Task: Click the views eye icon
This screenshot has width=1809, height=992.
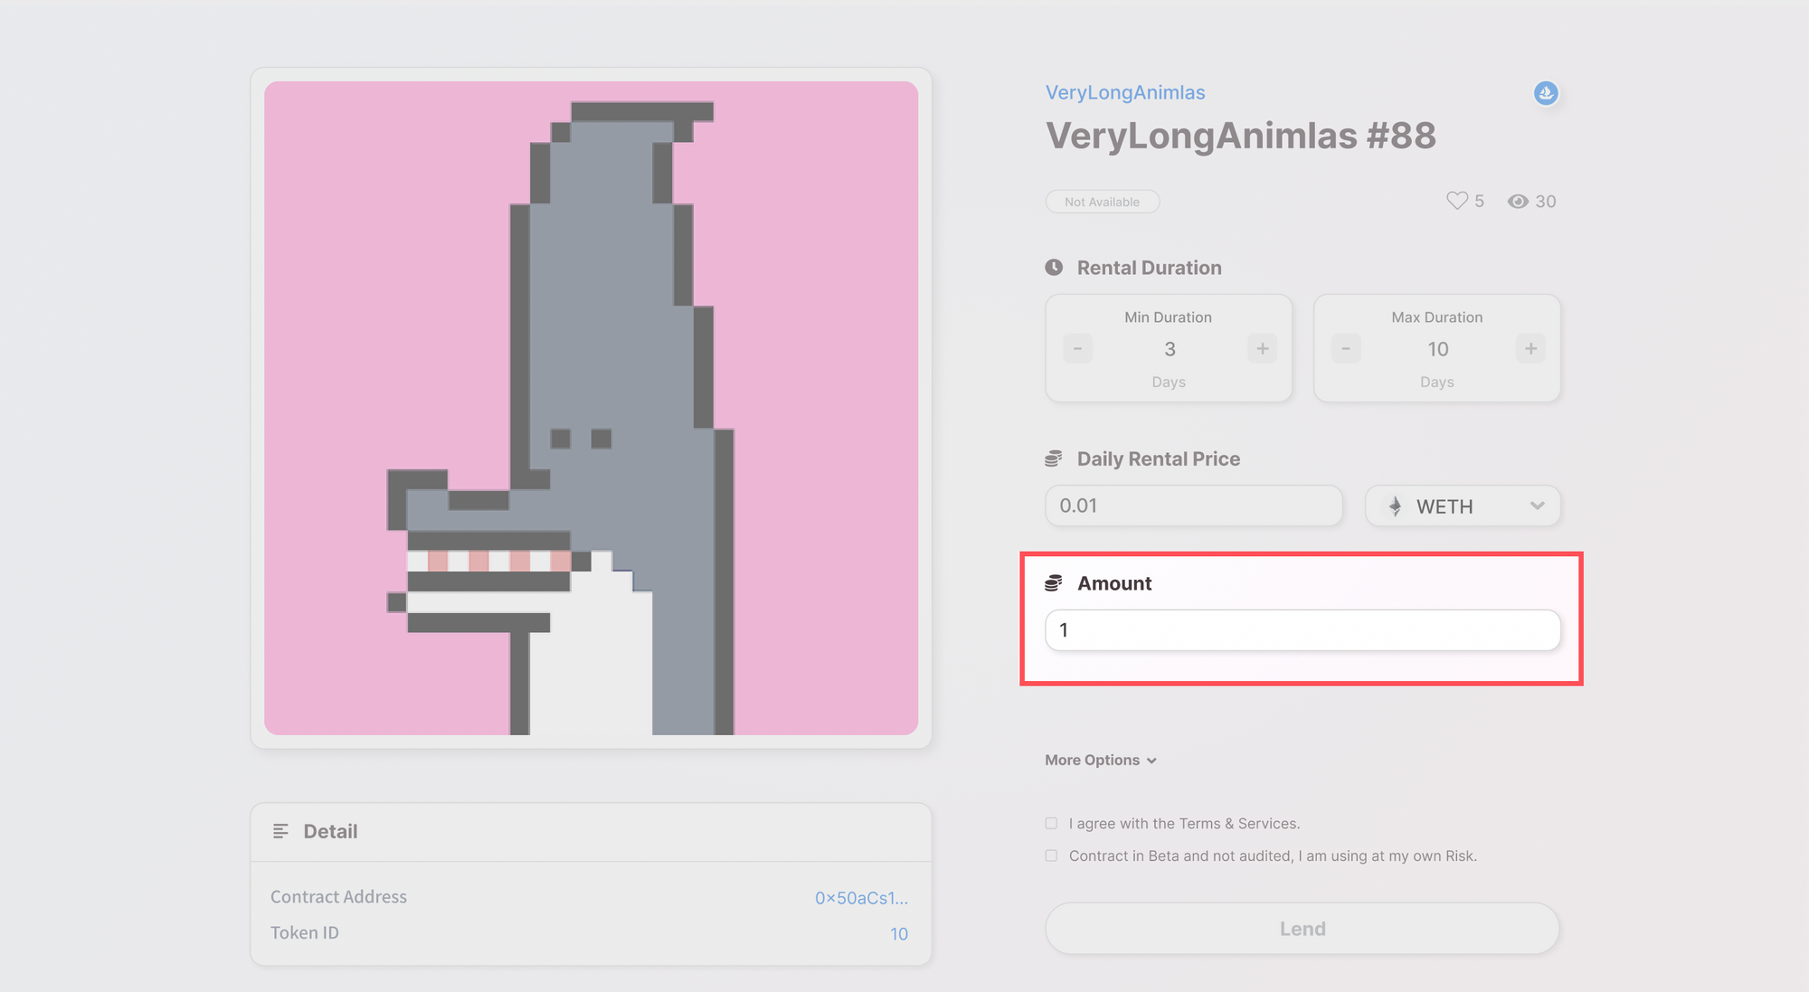Action: (1518, 202)
